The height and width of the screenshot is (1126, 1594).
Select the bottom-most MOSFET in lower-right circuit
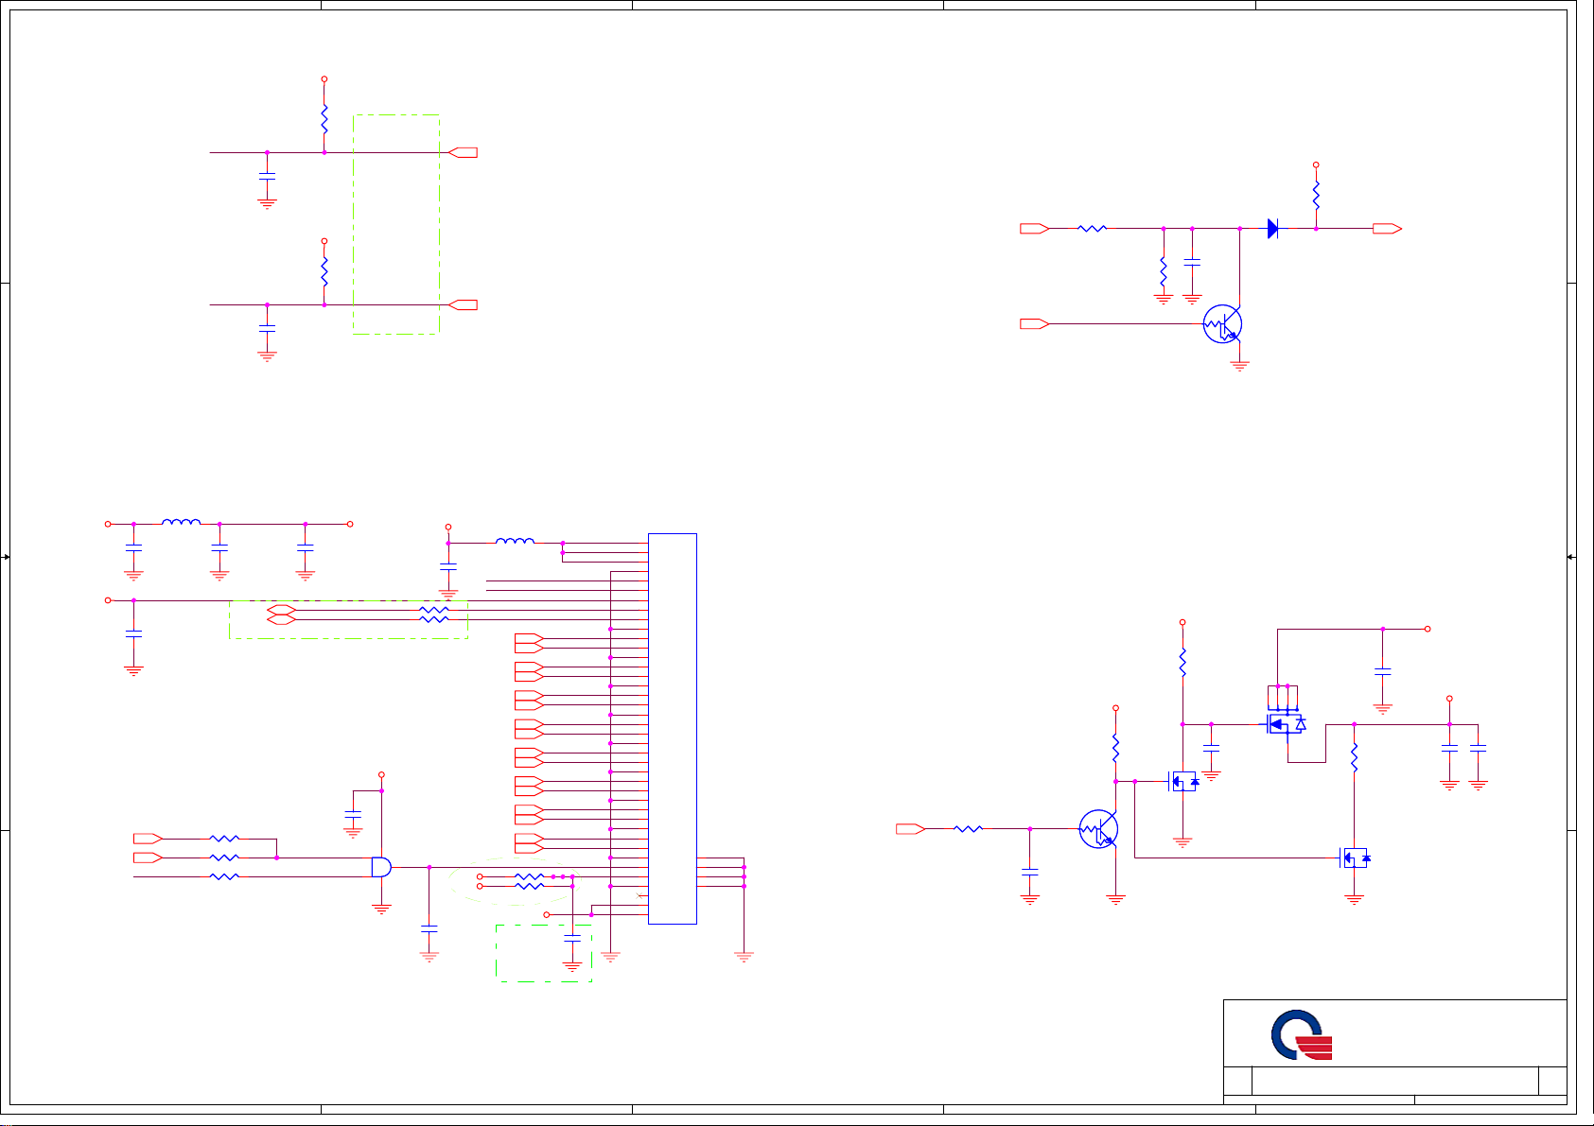click(x=1356, y=858)
